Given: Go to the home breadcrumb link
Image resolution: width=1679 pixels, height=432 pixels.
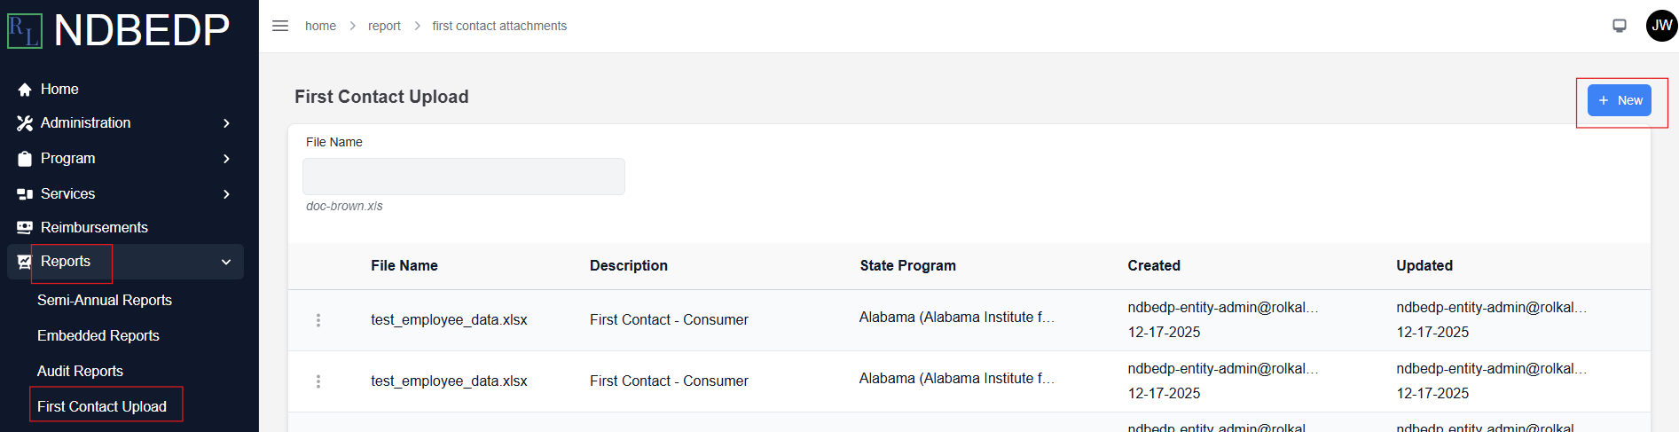Looking at the screenshot, I should click(x=320, y=26).
